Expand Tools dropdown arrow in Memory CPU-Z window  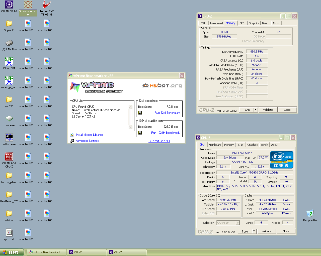coord(256,110)
